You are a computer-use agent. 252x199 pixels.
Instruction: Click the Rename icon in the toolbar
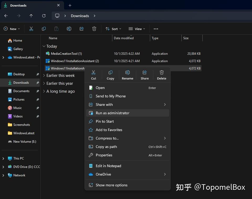69,29
